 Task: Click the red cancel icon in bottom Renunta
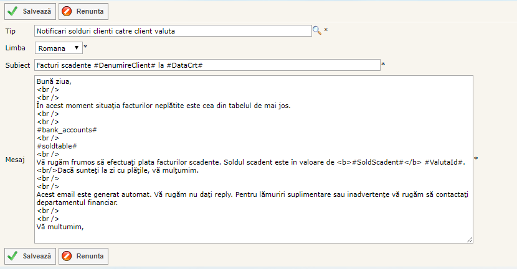67,255
